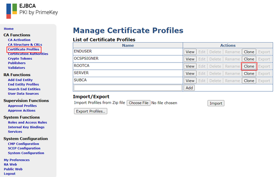View the SERVER profile
The width and height of the screenshot is (277, 177).
tap(190, 74)
